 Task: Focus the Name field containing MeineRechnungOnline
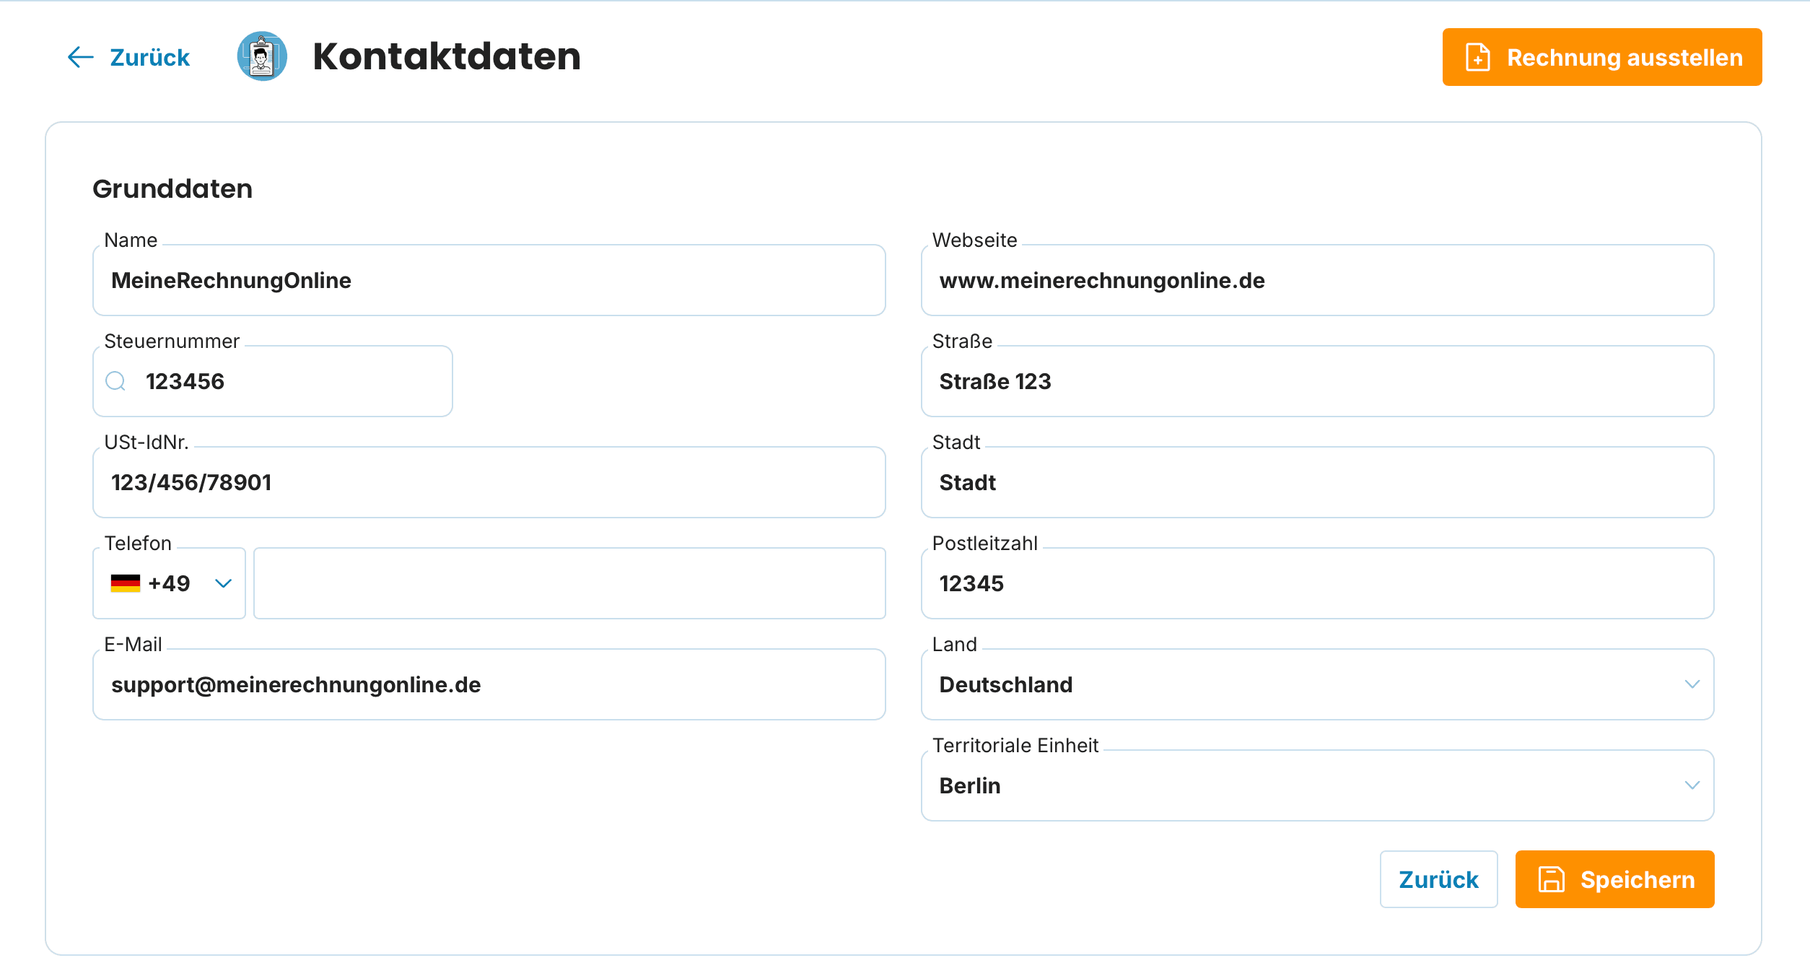pos(489,280)
